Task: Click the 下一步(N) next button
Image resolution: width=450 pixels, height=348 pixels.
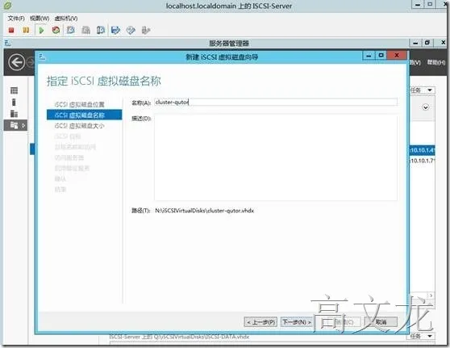Action: (297, 322)
